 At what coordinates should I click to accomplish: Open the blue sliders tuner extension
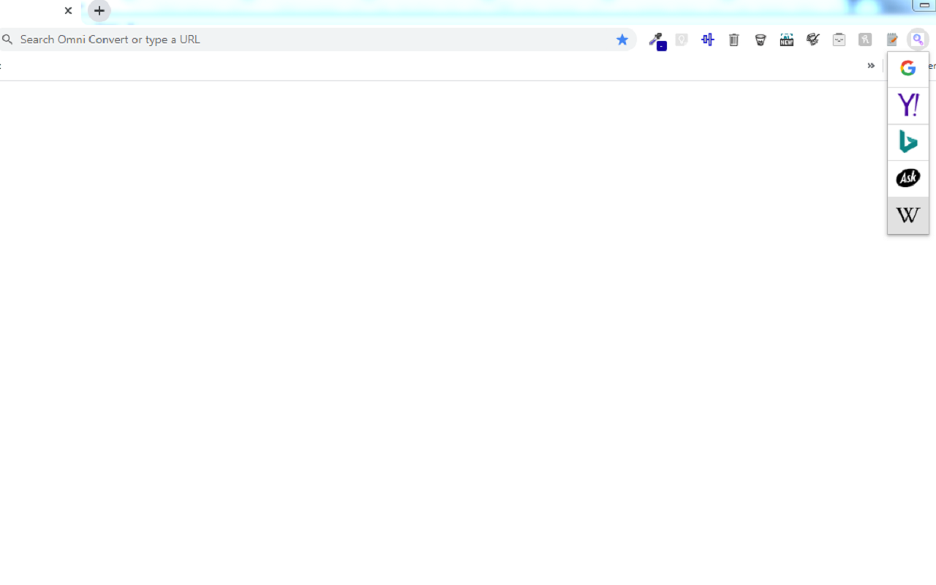[707, 39]
